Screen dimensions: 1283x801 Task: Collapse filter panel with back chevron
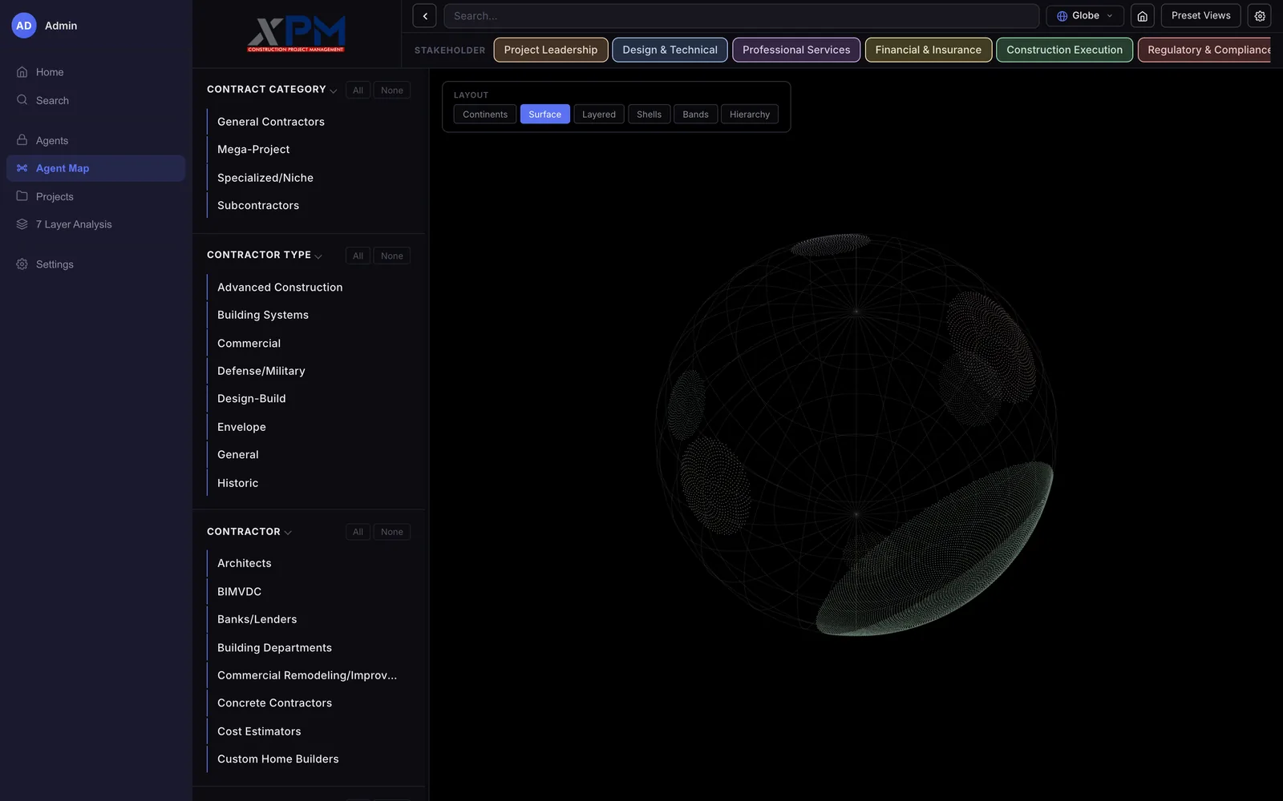click(x=424, y=16)
